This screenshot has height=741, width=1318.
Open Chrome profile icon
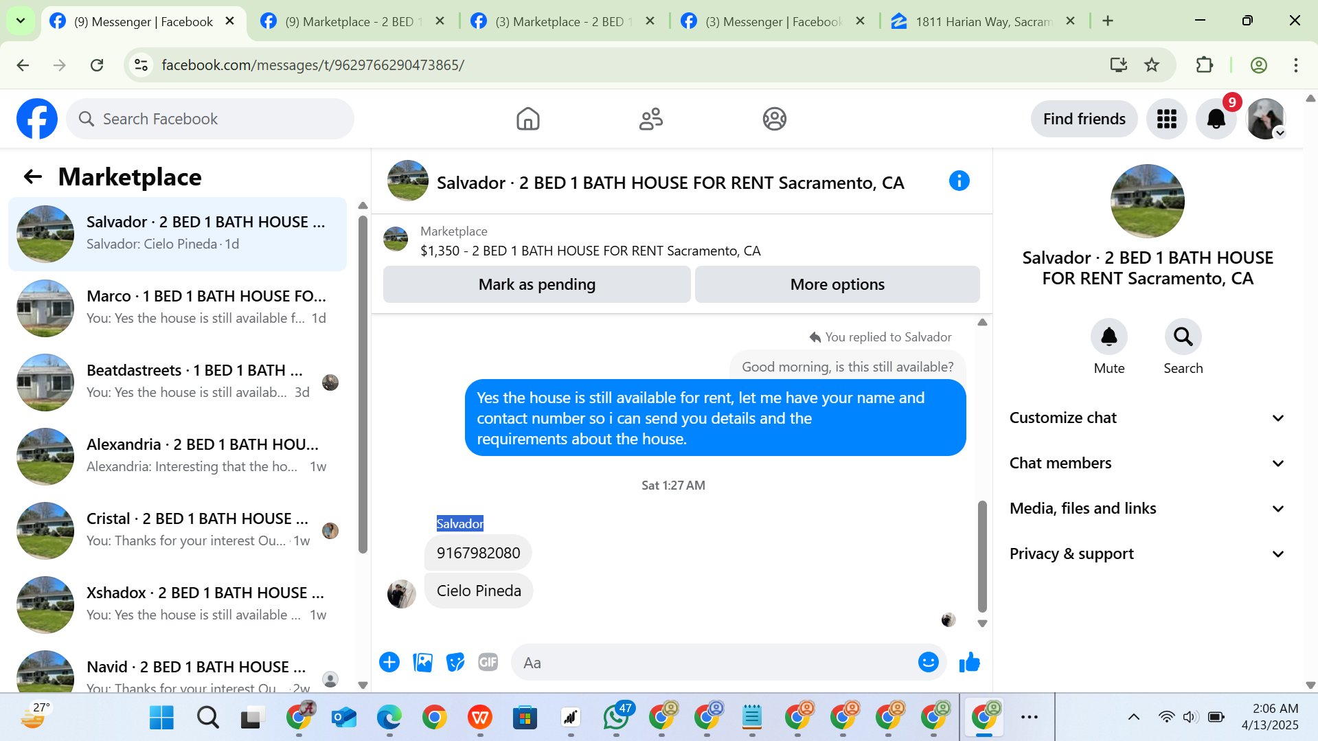pos(1258,65)
